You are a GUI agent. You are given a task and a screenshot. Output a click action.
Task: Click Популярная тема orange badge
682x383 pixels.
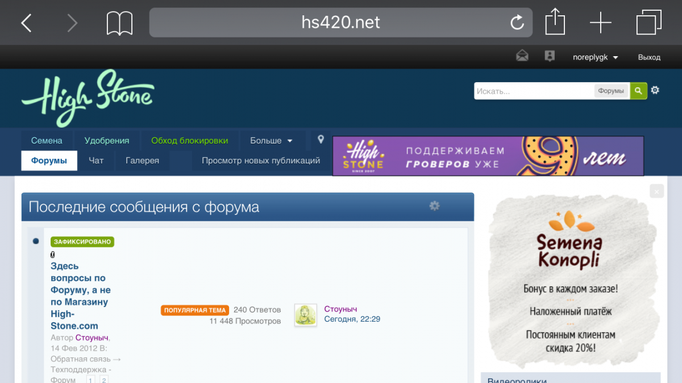pyautogui.click(x=195, y=310)
